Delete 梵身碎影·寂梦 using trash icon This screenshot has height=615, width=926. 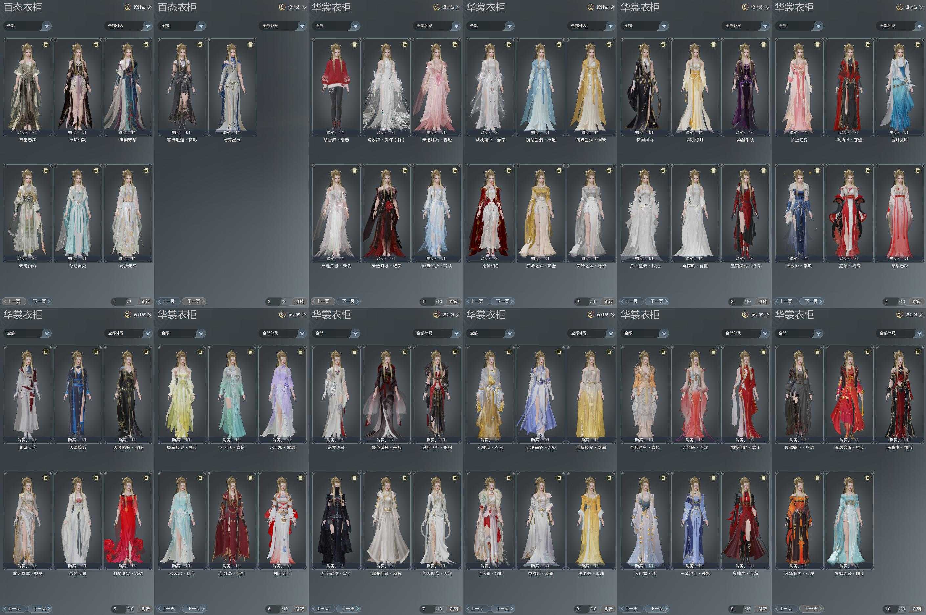355,478
